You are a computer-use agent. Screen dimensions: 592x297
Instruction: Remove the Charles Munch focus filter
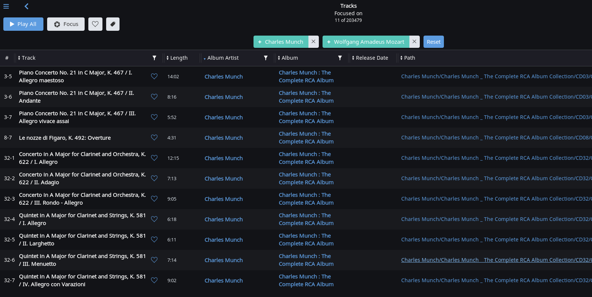click(x=314, y=42)
